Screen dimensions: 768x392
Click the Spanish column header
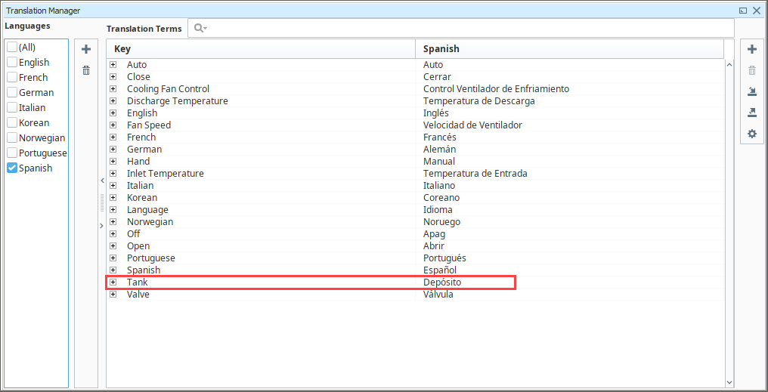coord(570,49)
